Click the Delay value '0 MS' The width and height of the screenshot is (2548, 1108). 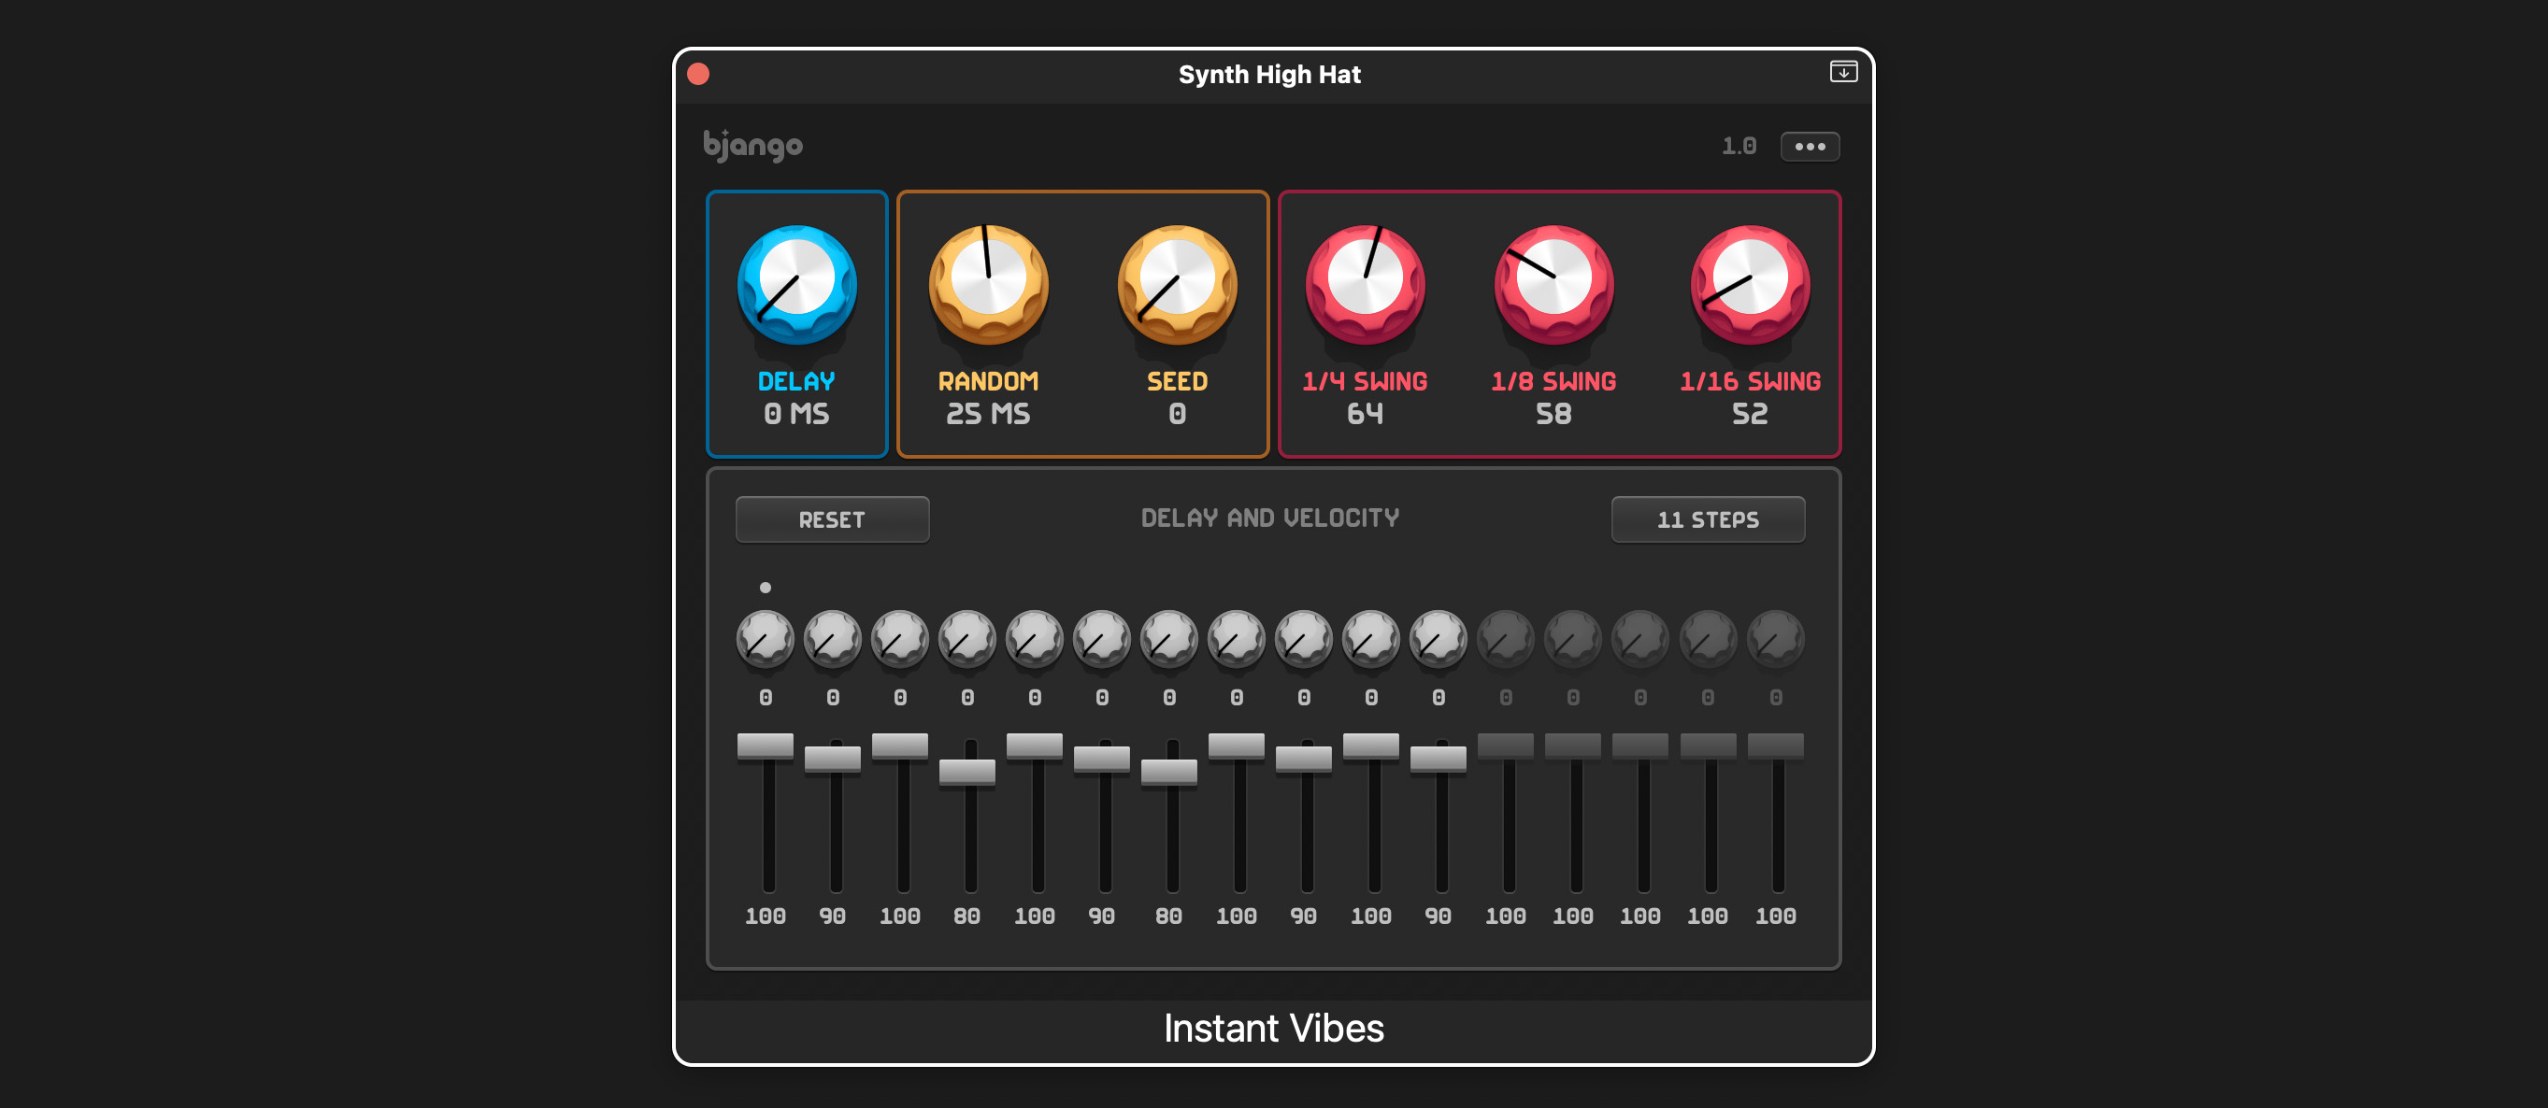coord(796,414)
